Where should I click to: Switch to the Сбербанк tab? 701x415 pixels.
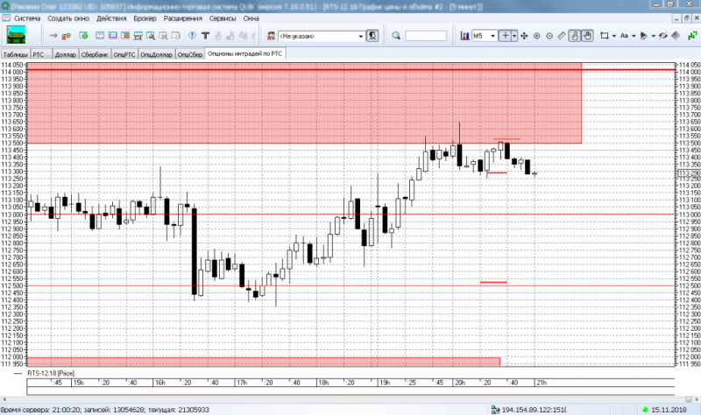click(x=95, y=54)
